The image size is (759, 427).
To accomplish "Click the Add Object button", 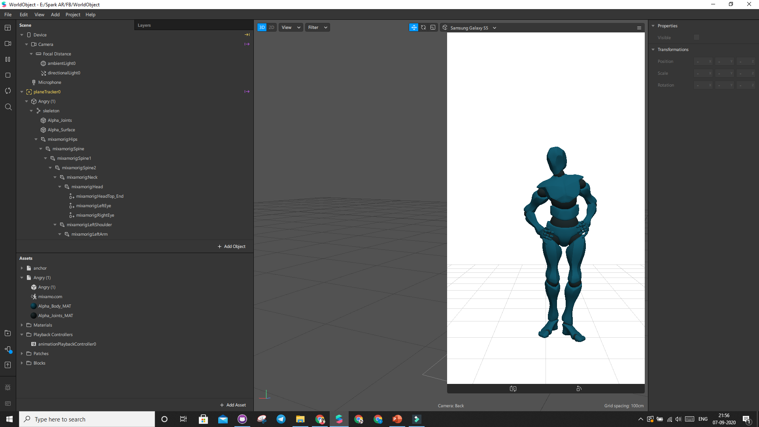I will (x=232, y=246).
